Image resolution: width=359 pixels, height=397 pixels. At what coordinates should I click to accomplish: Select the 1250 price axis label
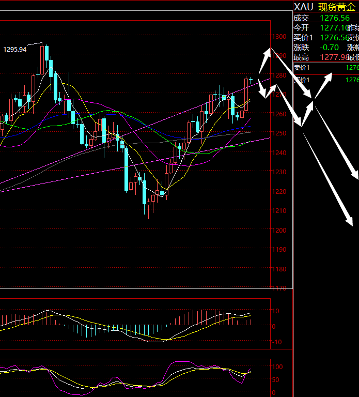point(279,133)
